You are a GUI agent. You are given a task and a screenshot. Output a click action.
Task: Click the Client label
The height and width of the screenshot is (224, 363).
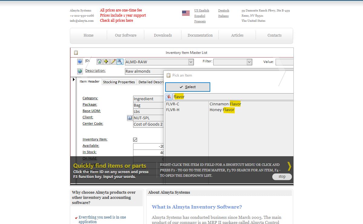[x=88, y=117]
